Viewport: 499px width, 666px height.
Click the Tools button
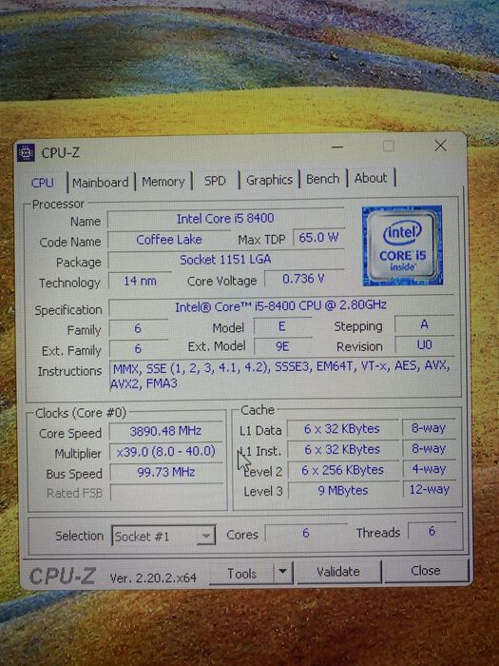click(x=241, y=574)
